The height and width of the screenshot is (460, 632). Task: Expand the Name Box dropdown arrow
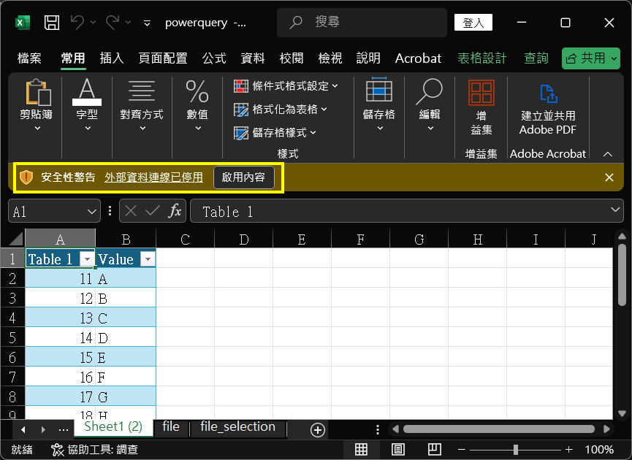(92, 212)
